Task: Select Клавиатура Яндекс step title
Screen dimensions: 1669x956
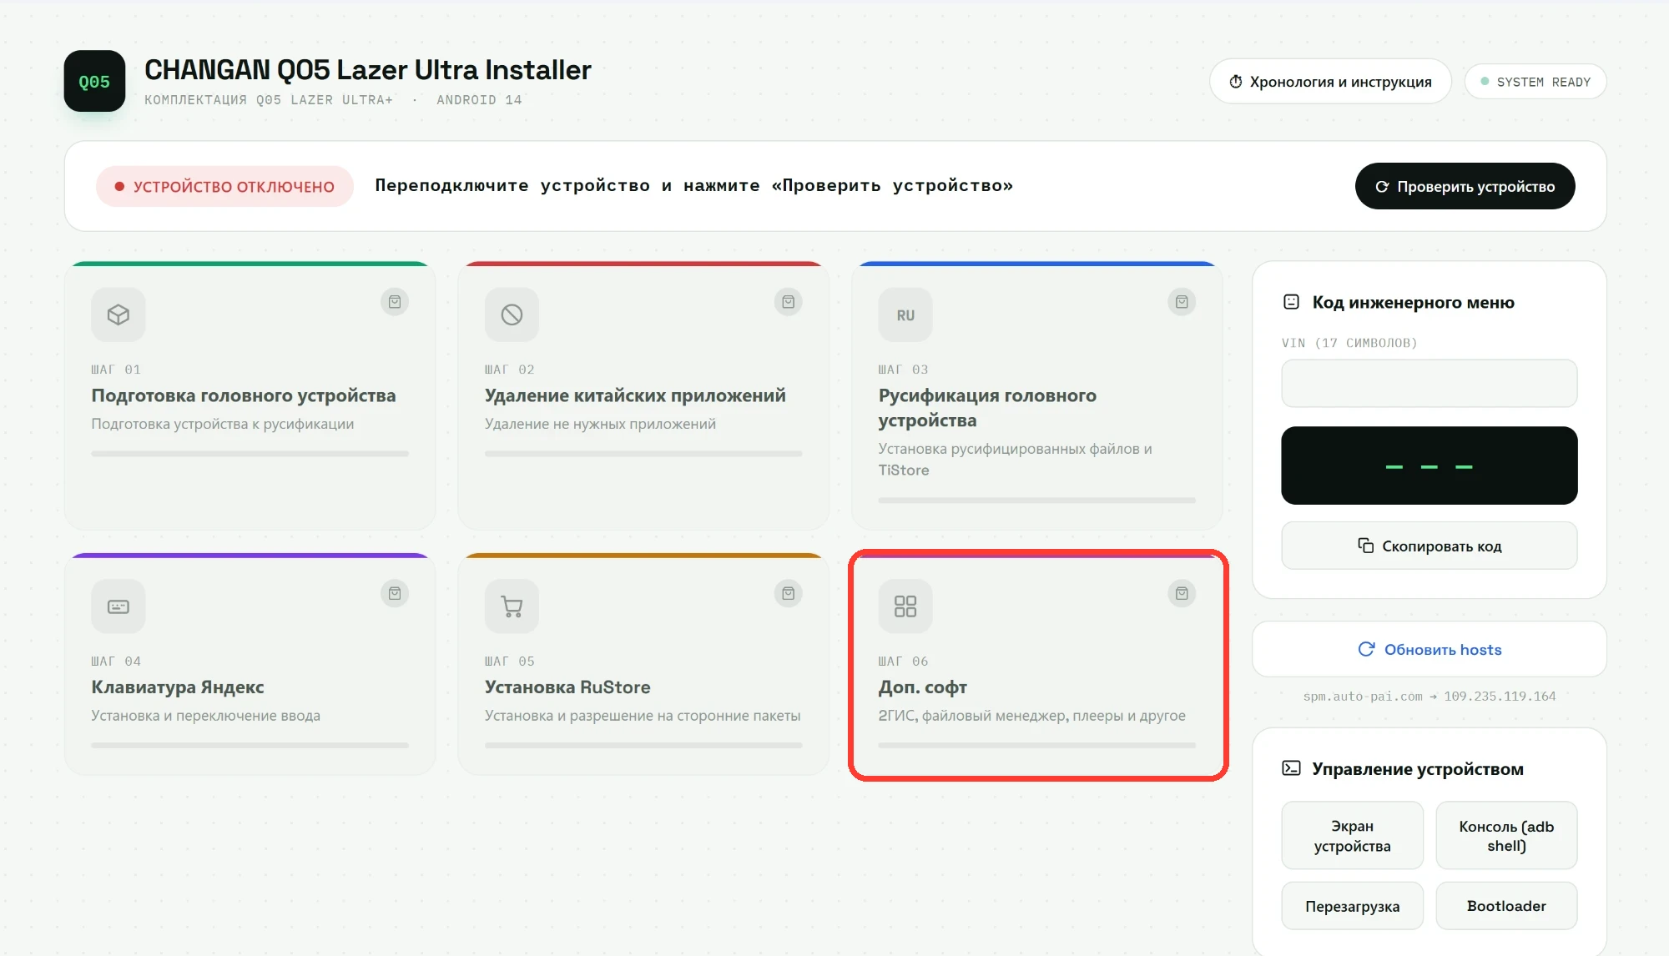Action: [178, 687]
